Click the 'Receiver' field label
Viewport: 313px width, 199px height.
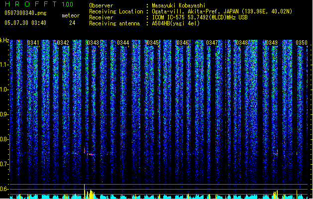point(101,17)
